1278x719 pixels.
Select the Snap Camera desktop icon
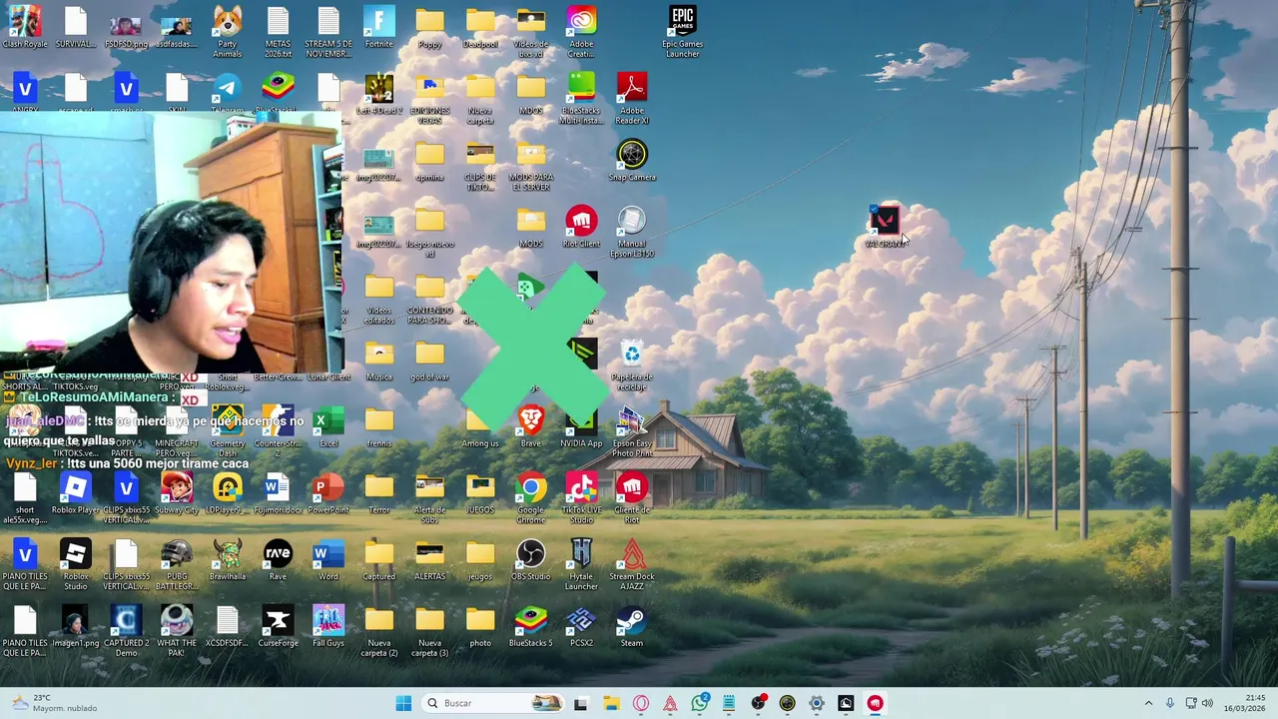click(632, 161)
